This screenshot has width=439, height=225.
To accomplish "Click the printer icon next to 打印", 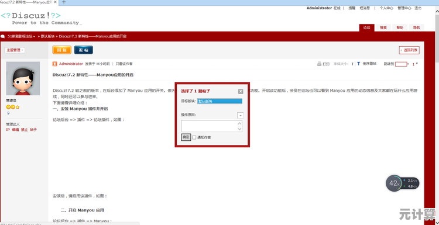I will [319, 64].
